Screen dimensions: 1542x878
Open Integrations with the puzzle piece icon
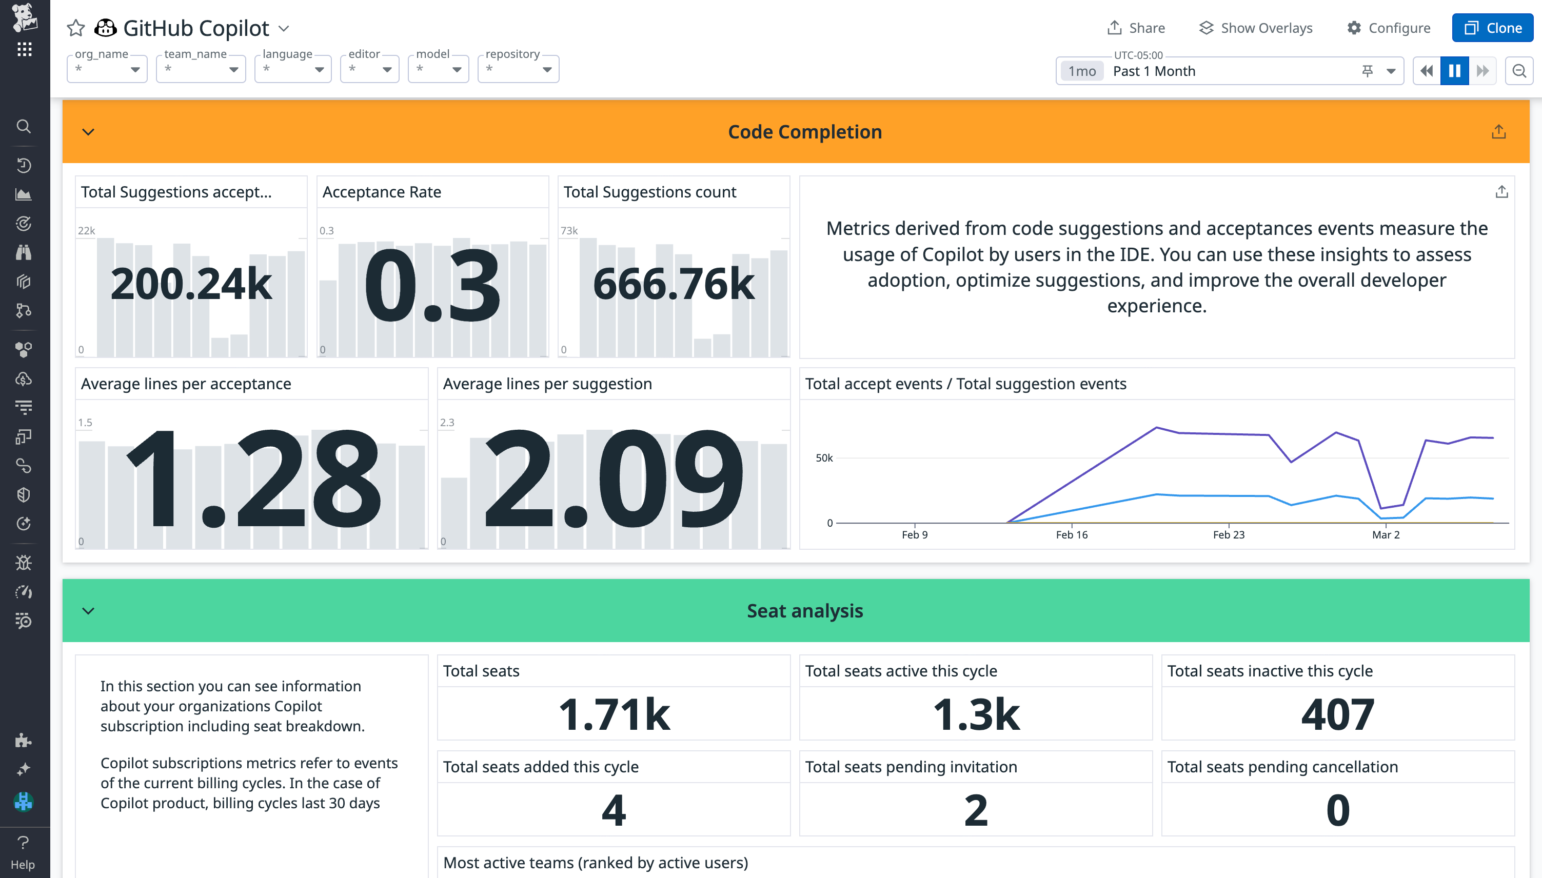(24, 740)
